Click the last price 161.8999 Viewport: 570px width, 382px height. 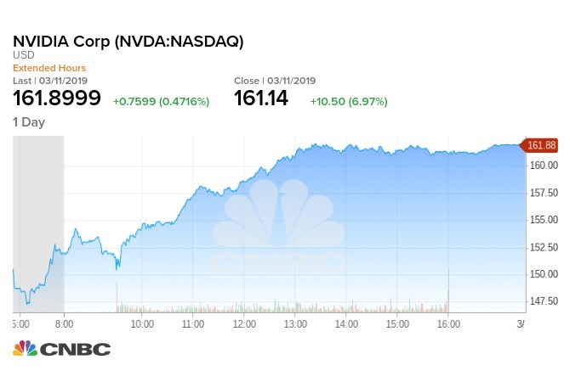click(57, 100)
